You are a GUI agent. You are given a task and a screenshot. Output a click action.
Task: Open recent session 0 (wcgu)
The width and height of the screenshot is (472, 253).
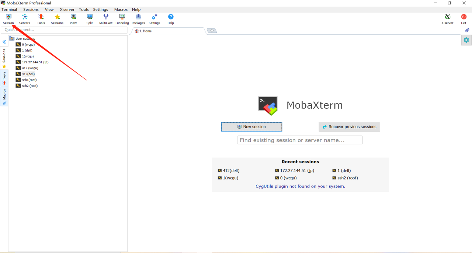pos(286,178)
